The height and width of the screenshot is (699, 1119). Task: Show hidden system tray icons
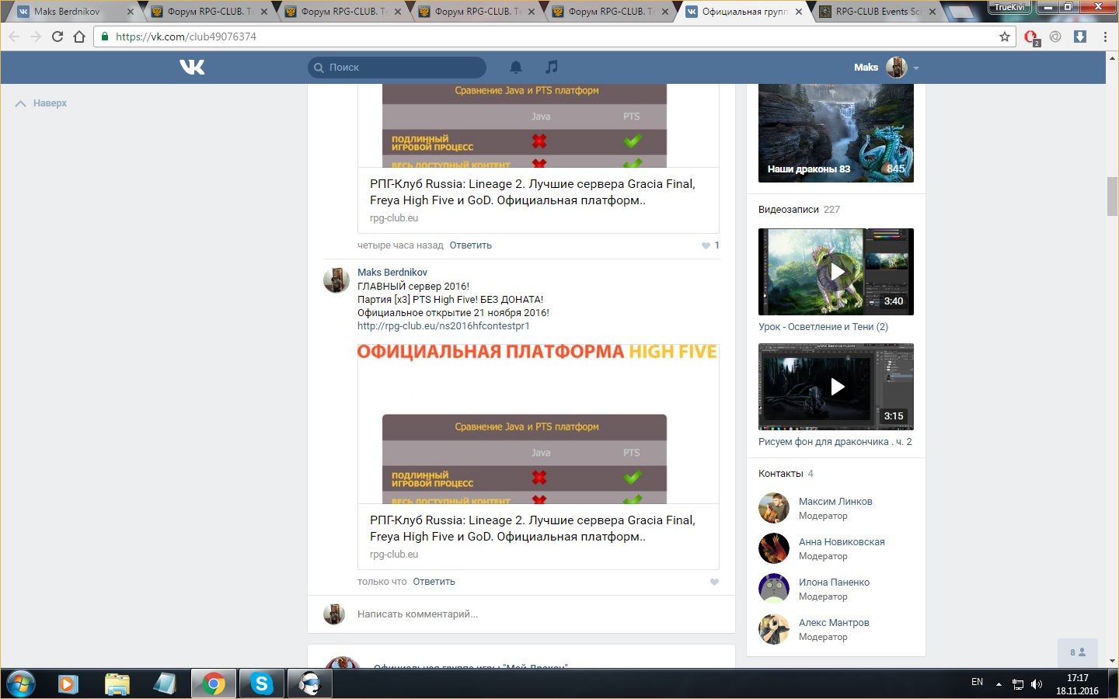click(999, 684)
